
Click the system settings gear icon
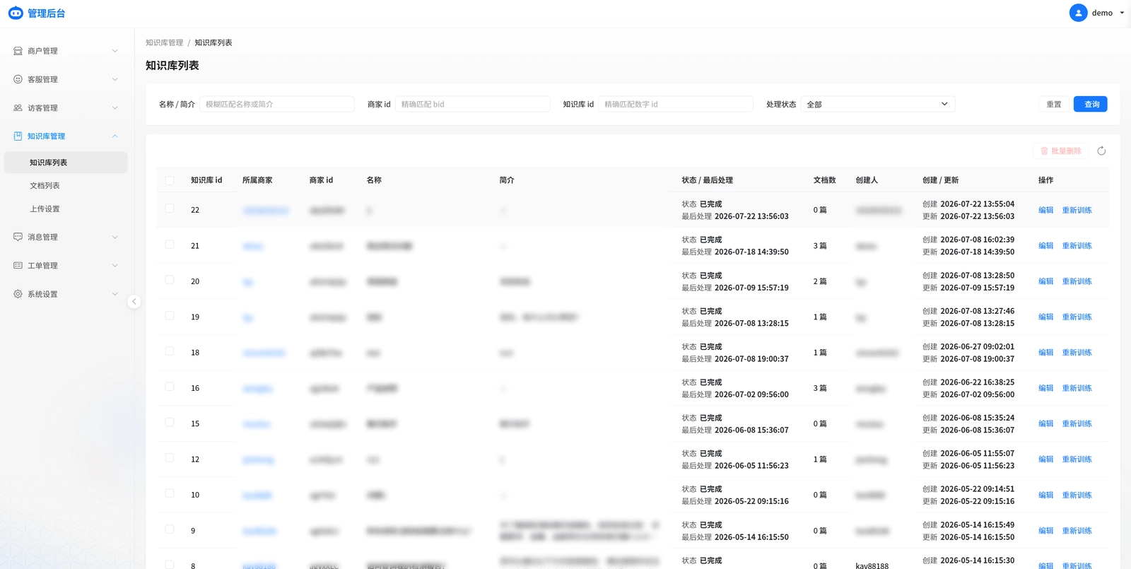click(18, 294)
